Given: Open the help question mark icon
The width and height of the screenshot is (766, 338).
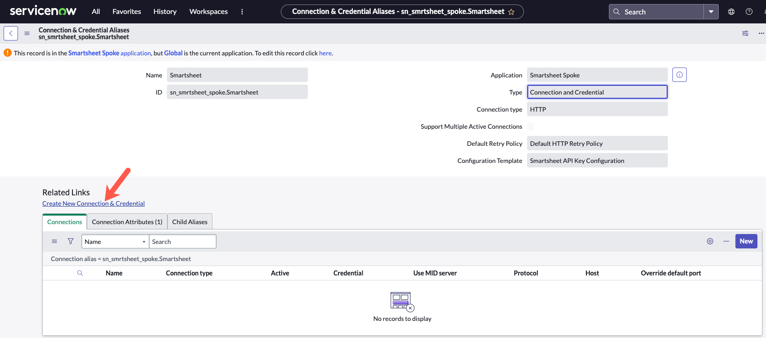Looking at the screenshot, I should click(x=749, y=12).
